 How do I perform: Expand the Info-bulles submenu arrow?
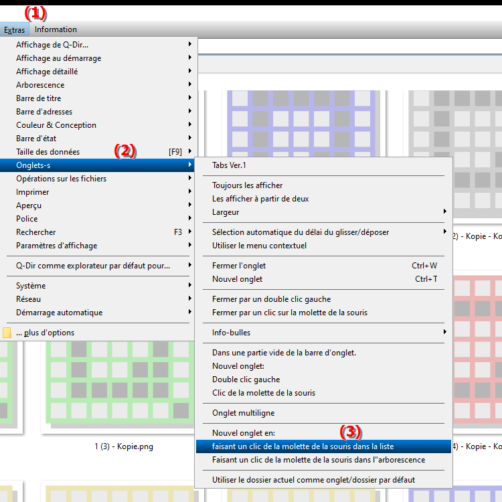point(444,332)
